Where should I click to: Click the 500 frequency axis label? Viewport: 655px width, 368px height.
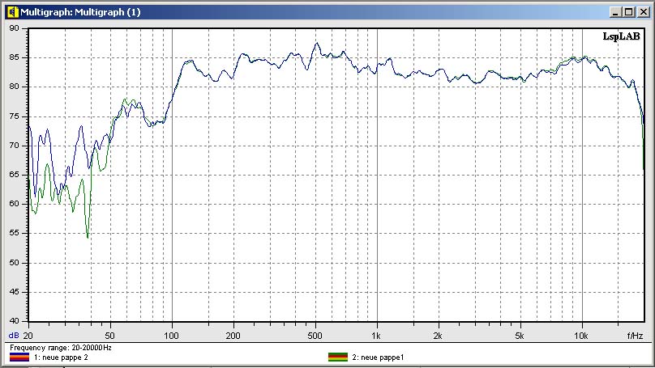pyautogui.click(x=315, y=336)
